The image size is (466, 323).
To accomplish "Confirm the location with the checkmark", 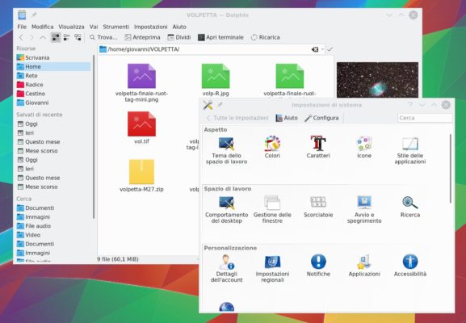I will click(330, 49).
